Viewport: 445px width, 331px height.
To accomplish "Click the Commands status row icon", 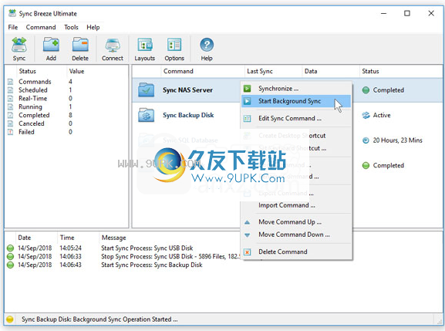I will [x=10, y=82].
